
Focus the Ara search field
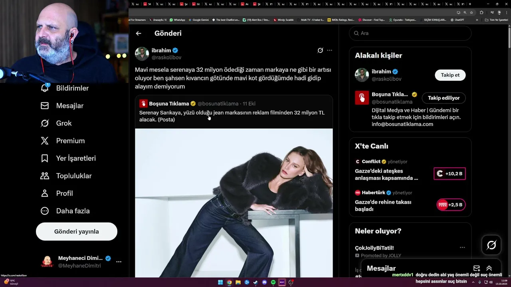coord(410,33)
